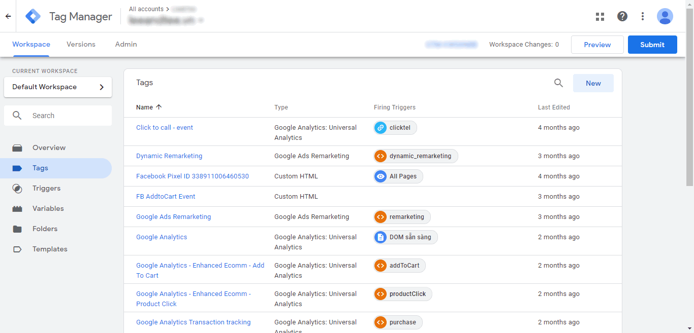
Task: Click the productClick trigger code icon
Action: [x=381, y=294]
